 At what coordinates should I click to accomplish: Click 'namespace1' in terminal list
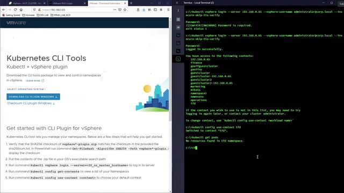pyautogui.click(x=198, y=93)
